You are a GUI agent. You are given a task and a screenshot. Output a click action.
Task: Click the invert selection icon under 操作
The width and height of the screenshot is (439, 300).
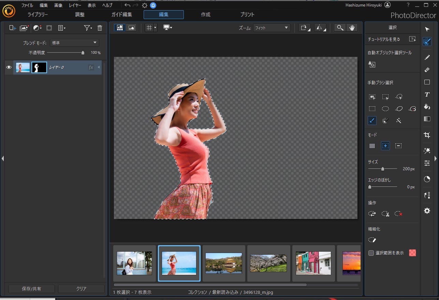point(372,214)
